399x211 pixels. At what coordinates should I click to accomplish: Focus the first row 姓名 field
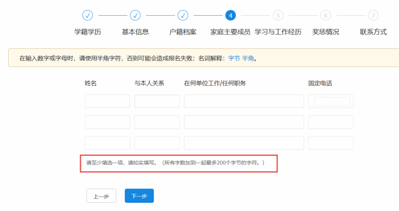click(x=107, y=101)
